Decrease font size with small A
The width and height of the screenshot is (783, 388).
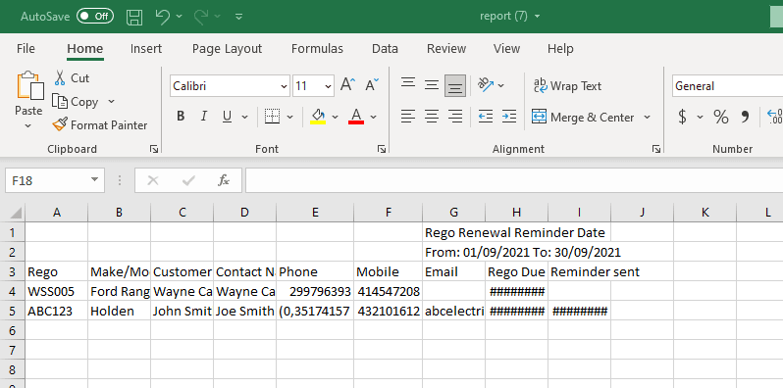pyautogui.click(x=372, y=85)
